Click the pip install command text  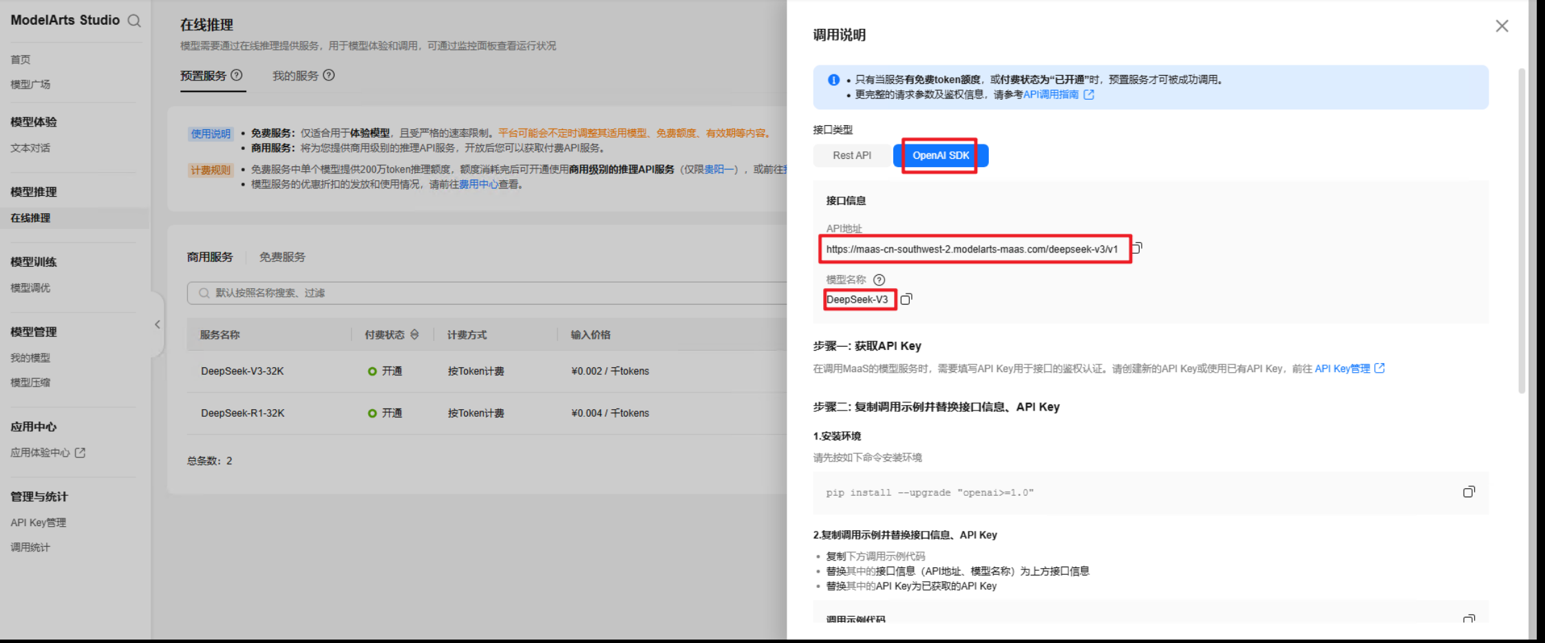930,492
